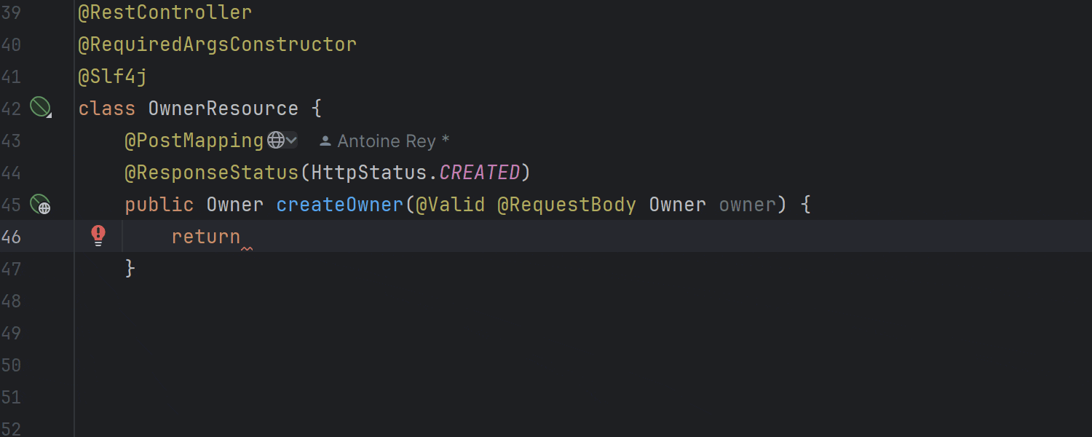Click line number 45 in the gutter
1092x437 pixels.
coord(12,205)
